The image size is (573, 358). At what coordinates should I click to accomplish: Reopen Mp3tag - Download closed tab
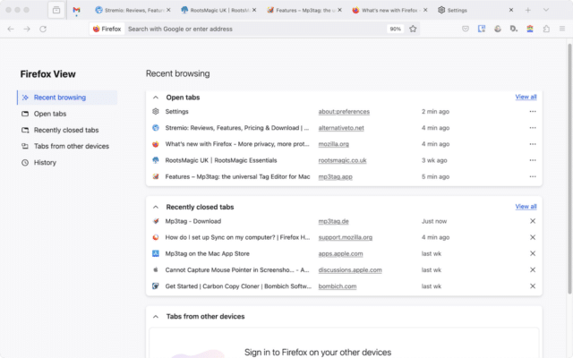193,221
